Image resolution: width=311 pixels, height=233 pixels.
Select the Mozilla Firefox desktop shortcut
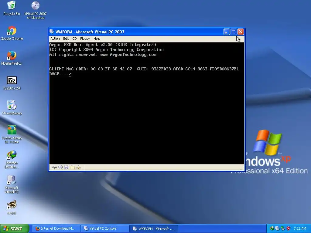coord(12,58)
